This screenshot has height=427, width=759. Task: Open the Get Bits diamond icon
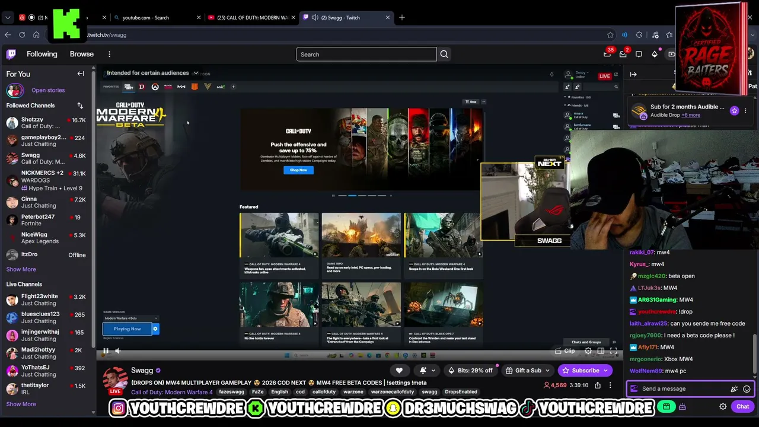coord(655,55)
